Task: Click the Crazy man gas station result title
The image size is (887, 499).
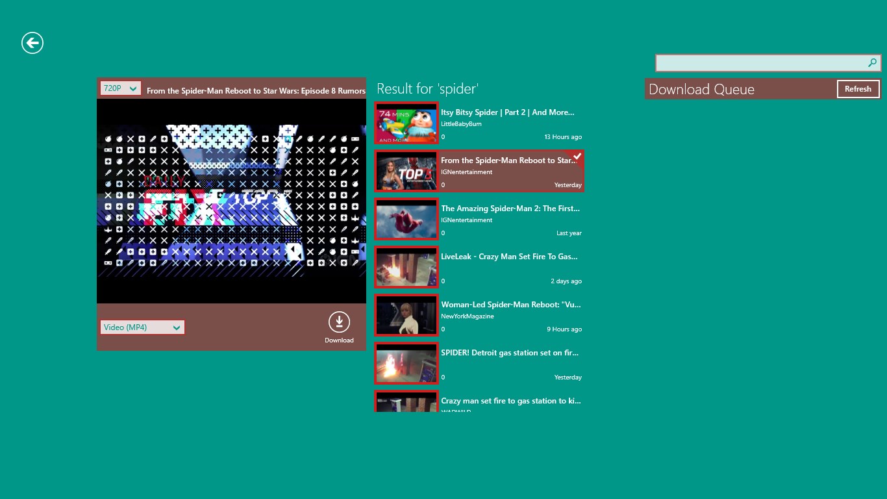Action: pyautogui.click(x=510, y=401)
